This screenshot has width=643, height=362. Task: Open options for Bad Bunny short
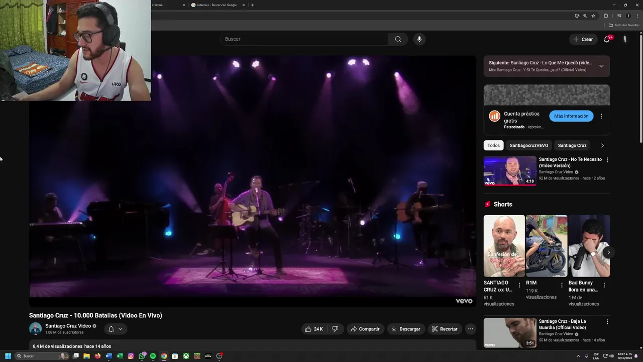click(604, 285)
